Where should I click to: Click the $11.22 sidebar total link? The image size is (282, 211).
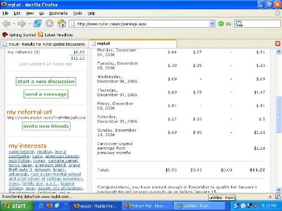(x=78, y=58)
